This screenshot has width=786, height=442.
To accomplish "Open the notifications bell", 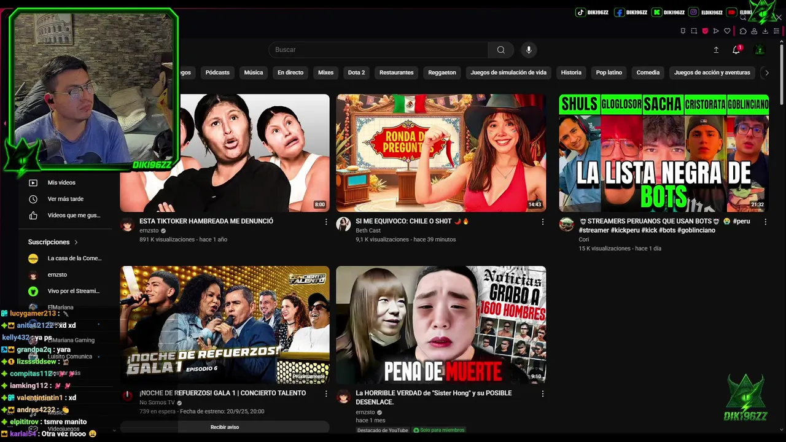I will coord(736,50).
